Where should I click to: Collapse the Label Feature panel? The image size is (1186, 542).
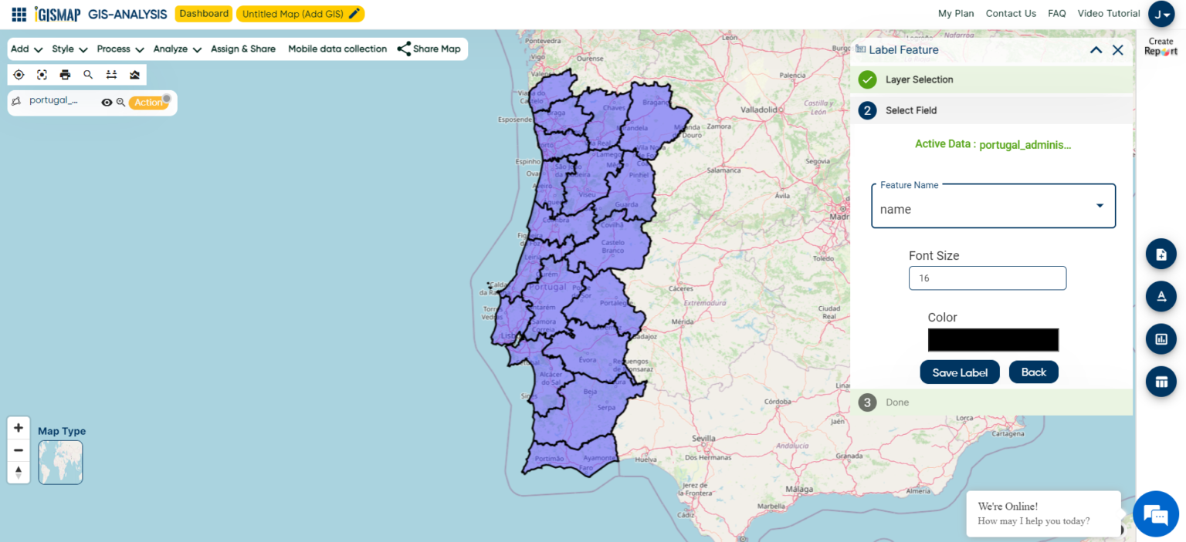[1096, 49]
